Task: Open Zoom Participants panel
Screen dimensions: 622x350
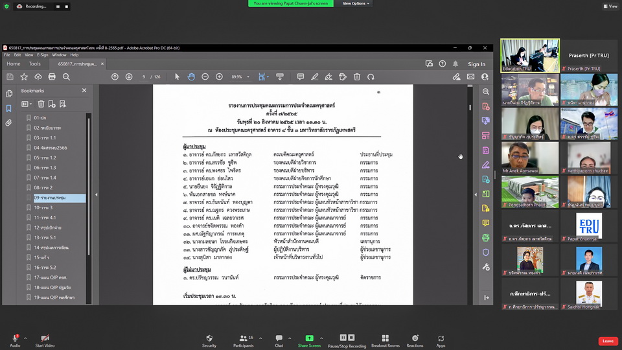Action: click(x=243, y=340)
